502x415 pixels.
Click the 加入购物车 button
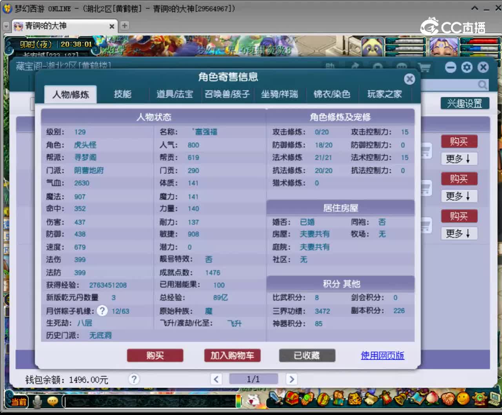pos(232,355)
